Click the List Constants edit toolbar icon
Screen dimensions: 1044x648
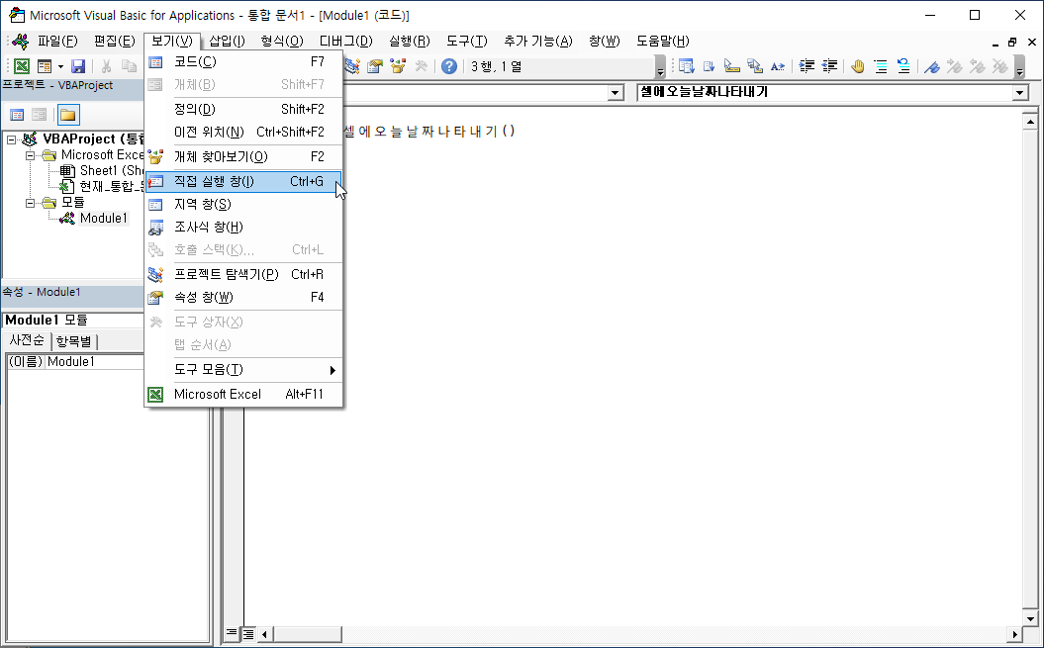(710, 66)
